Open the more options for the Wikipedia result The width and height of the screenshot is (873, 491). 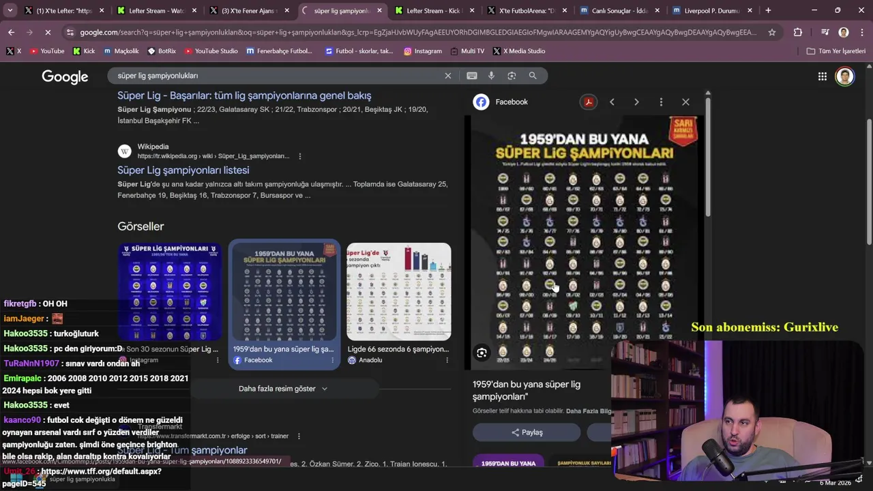pos(299,156)
